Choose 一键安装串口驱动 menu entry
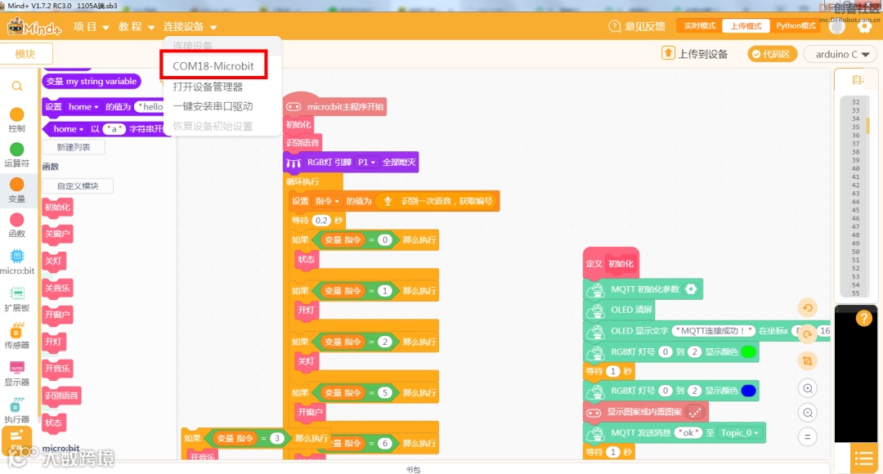 [x=213, y=106]
